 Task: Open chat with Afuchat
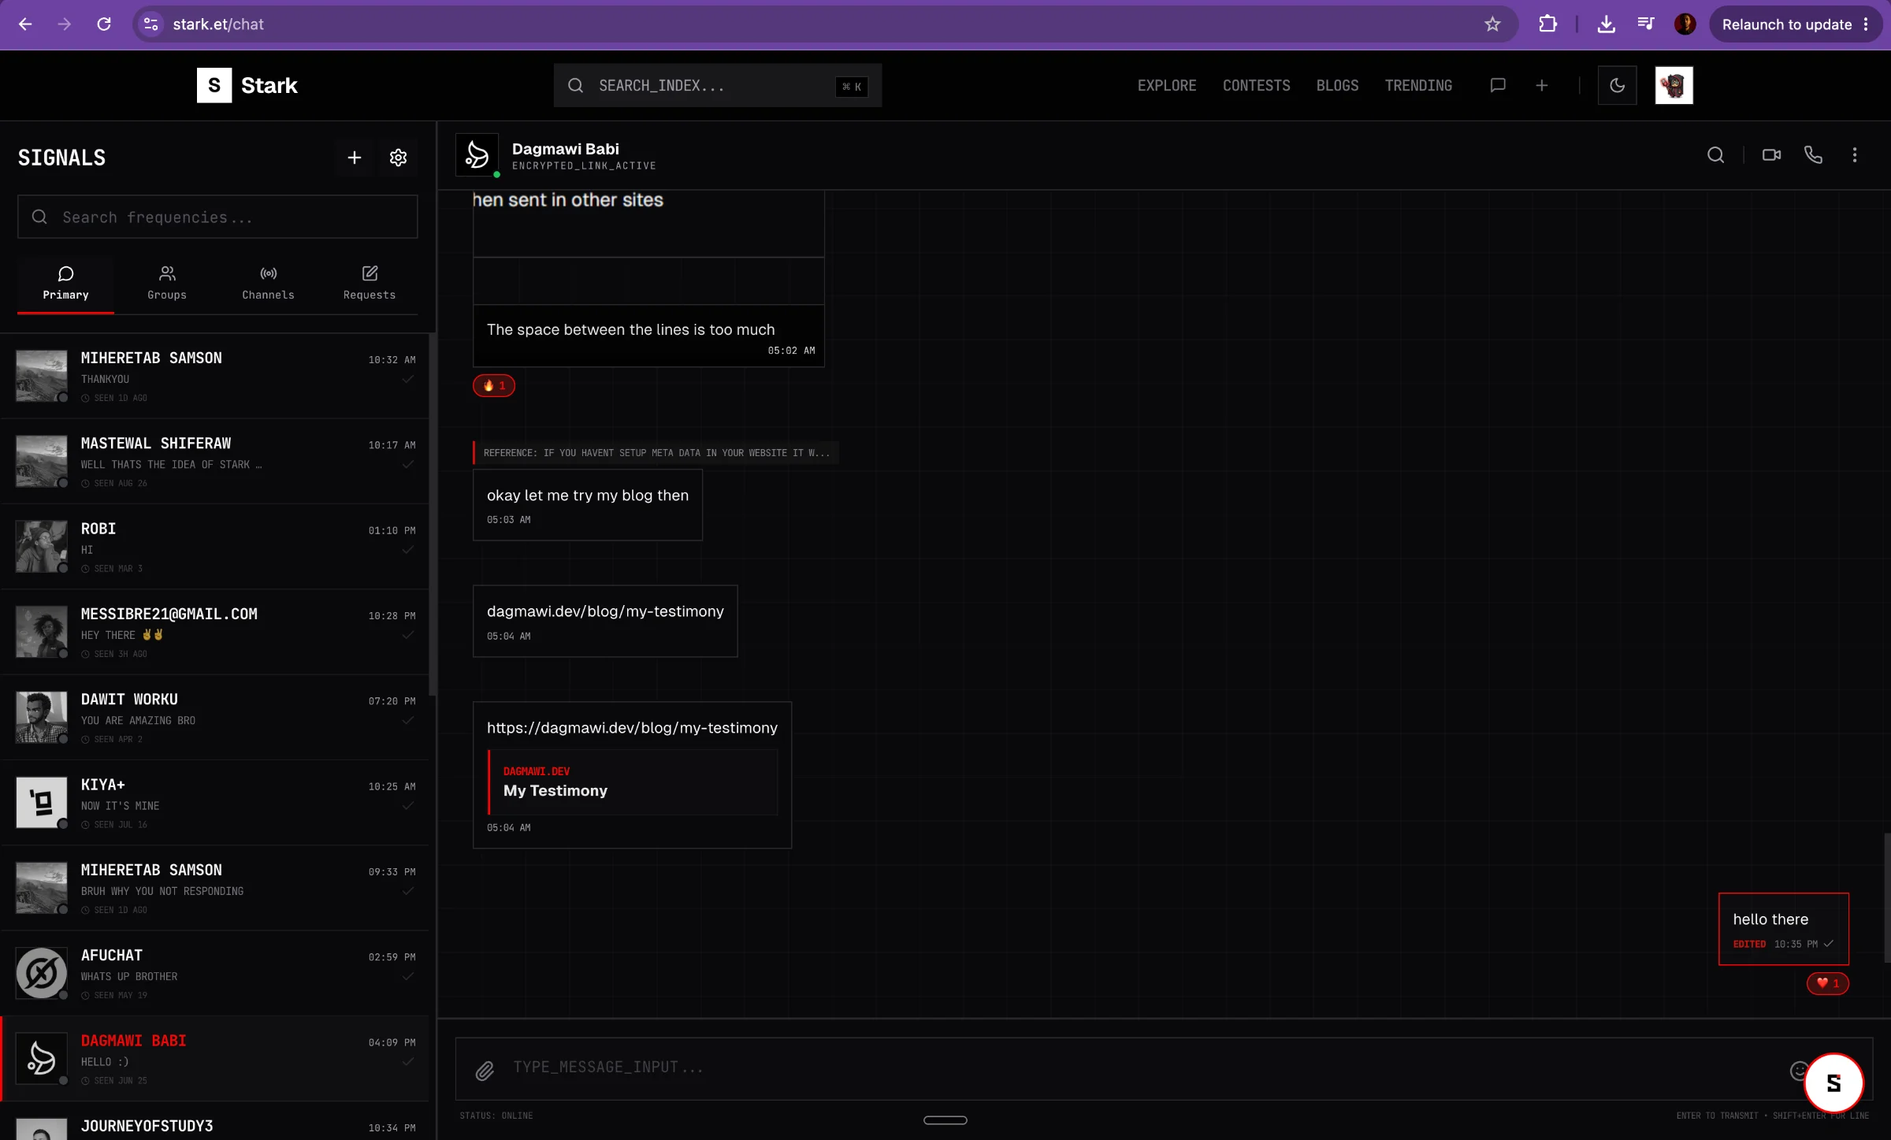tap(215, 974)
